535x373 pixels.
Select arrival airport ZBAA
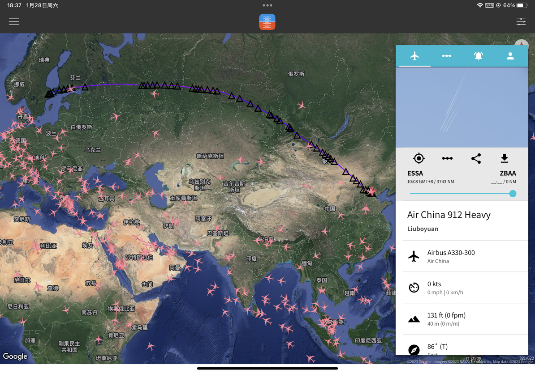(508, 174)
